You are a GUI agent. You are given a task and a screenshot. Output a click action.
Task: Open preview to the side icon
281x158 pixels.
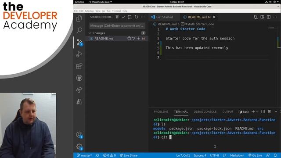pos(262,17)
